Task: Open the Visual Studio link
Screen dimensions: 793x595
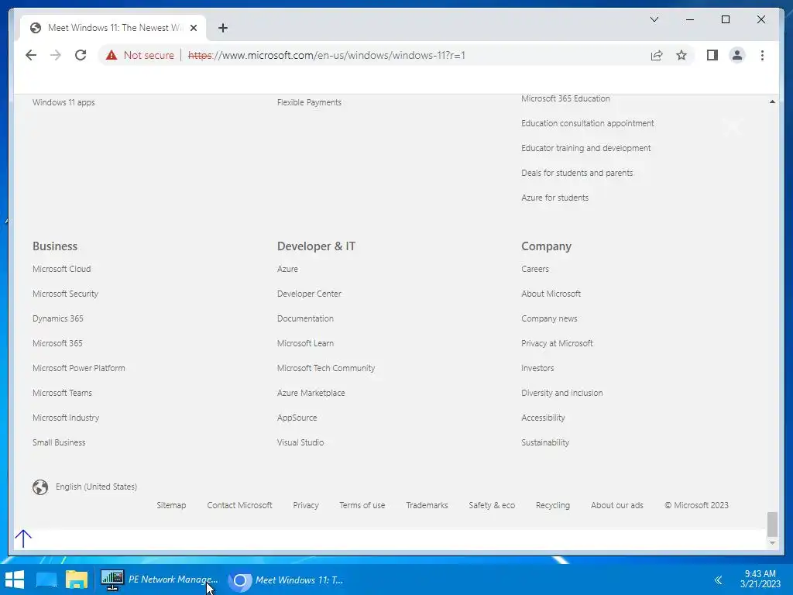Action: point(300,442)
